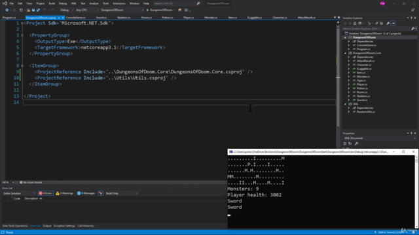This screenshot has width=419, height=235.
Task: Open the Exception Settings tab
Action: 64,226
